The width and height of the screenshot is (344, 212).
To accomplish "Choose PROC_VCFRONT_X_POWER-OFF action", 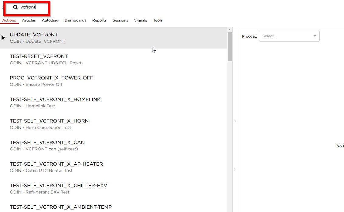I will (x=114, y=81).
